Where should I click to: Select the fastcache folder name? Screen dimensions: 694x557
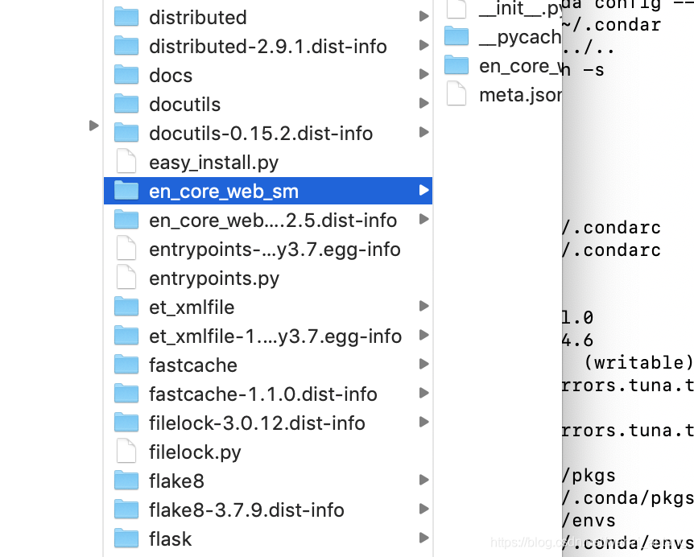point(193,365)
